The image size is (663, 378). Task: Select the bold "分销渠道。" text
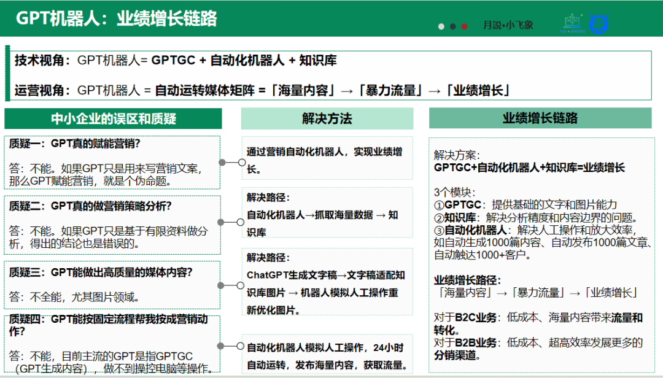click(457, 355)
